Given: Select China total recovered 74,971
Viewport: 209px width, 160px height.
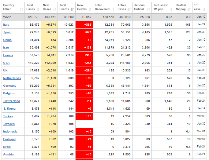Looking at the screenshot, I should click(x=109, y=40).
